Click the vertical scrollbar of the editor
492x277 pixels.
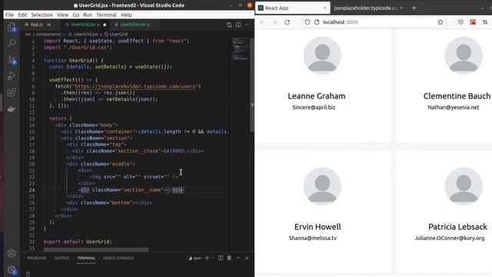pyautogui.click(x=252, y=85)
